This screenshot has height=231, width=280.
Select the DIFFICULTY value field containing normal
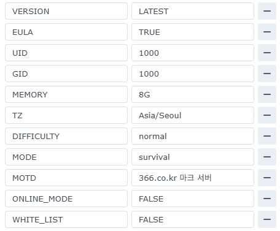tap(193, 136)
